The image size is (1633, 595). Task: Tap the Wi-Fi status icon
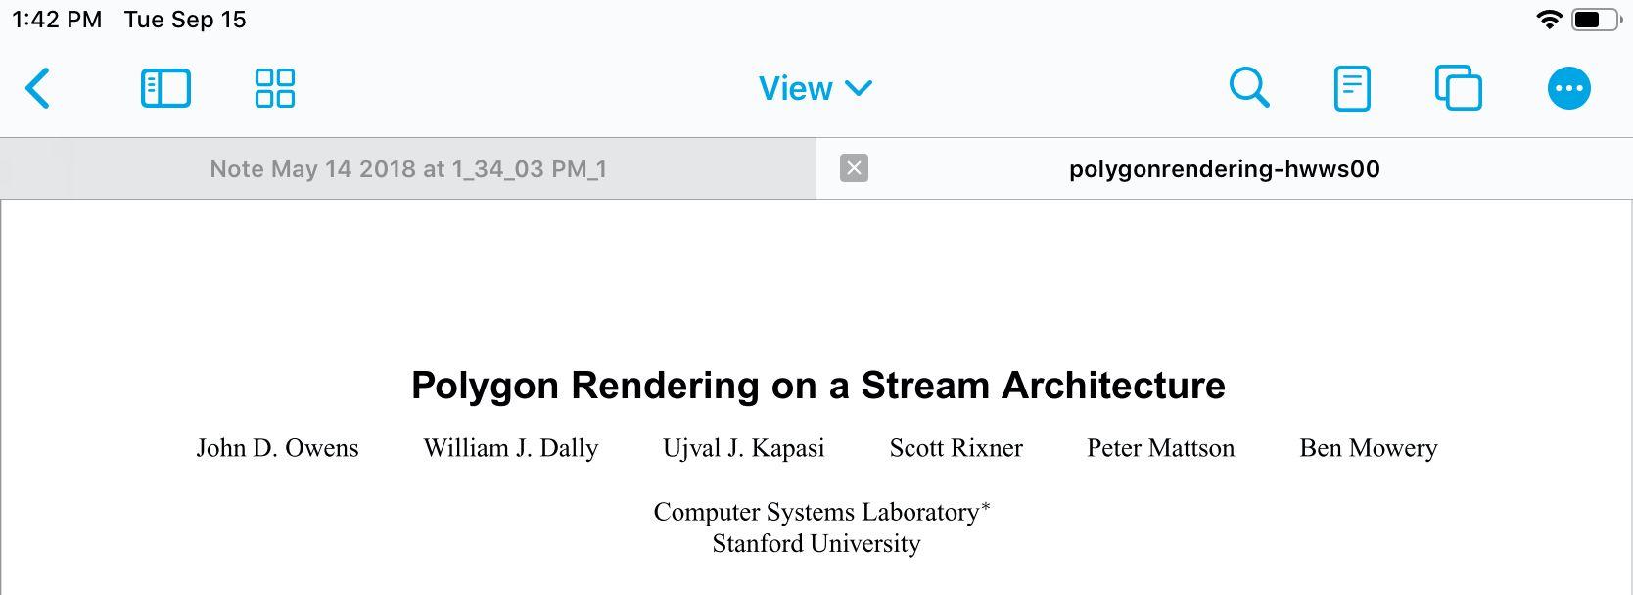pos(1549,20)
